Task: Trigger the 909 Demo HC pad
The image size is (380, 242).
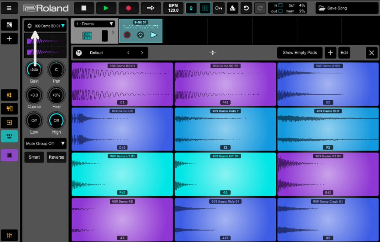Action: pos(122,129)
